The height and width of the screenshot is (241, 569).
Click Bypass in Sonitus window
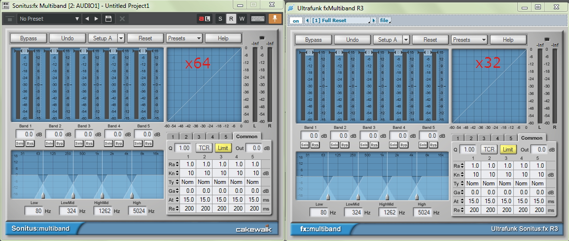point(28,38)
